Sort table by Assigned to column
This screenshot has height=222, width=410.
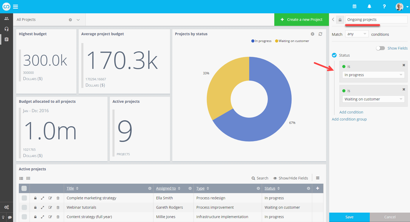(166, 188)
